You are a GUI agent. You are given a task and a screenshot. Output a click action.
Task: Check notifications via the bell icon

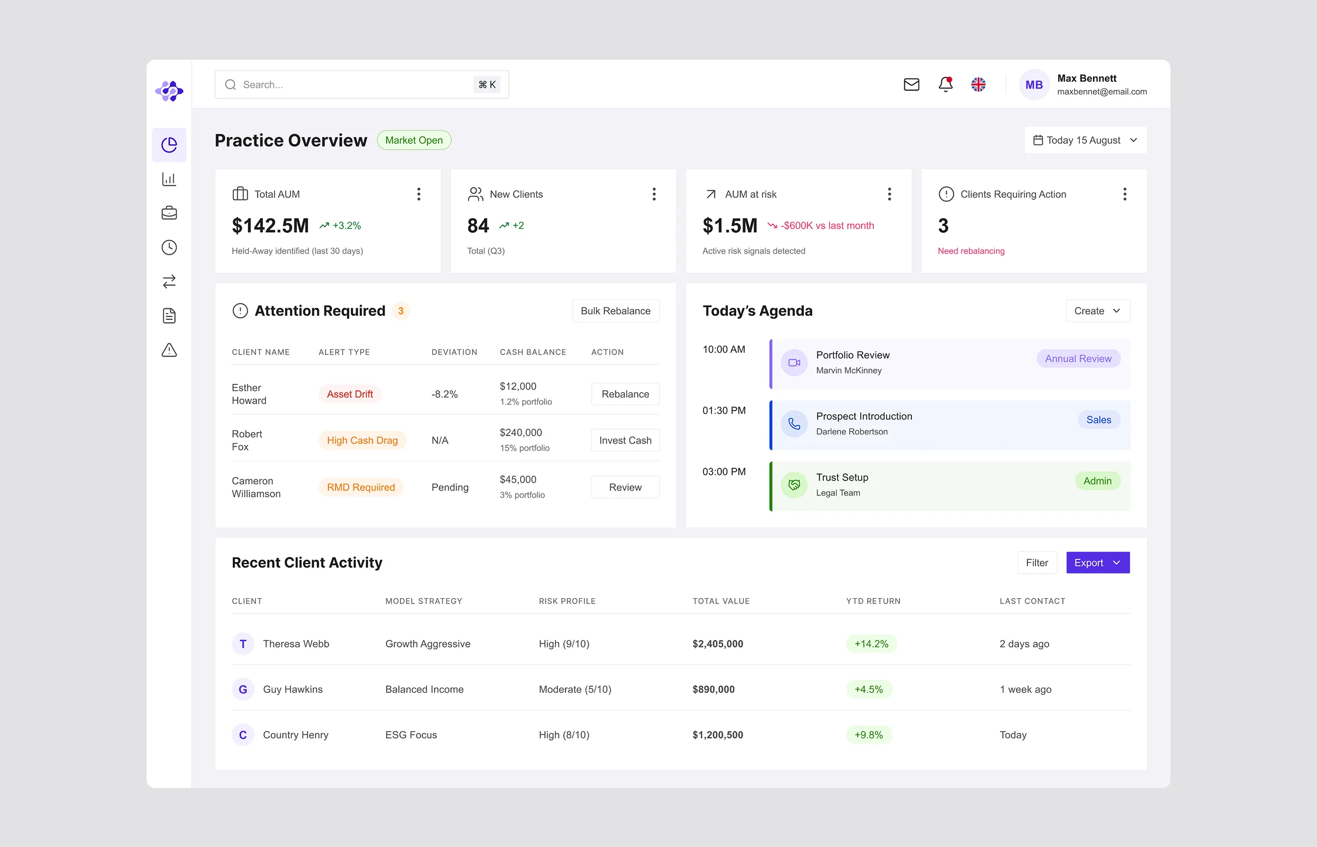945,84
